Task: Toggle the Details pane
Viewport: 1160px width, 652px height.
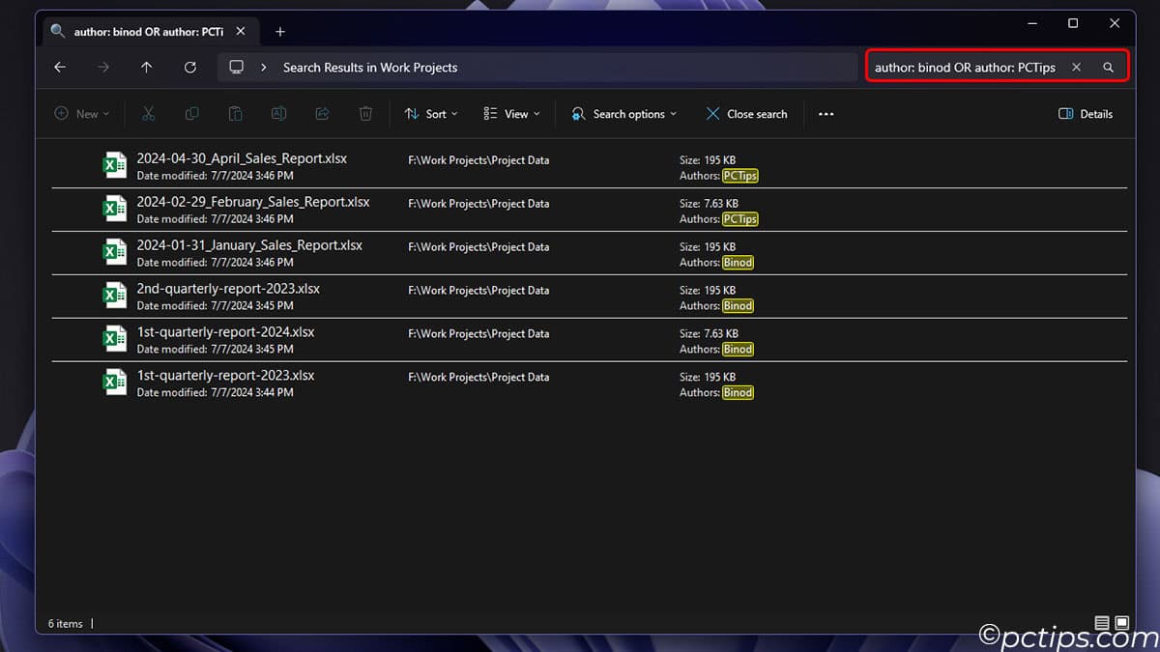Action: click(x=1085, y=113)
